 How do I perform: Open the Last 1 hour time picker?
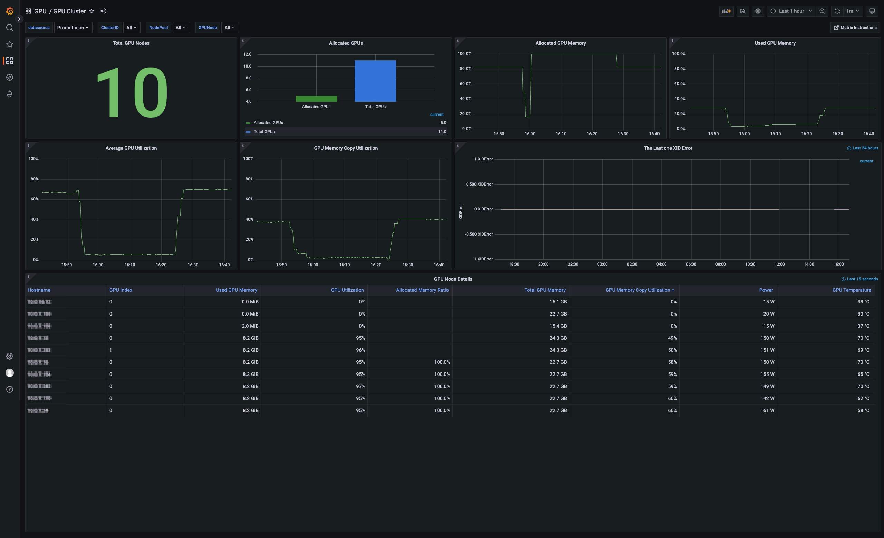coord(791,11)
